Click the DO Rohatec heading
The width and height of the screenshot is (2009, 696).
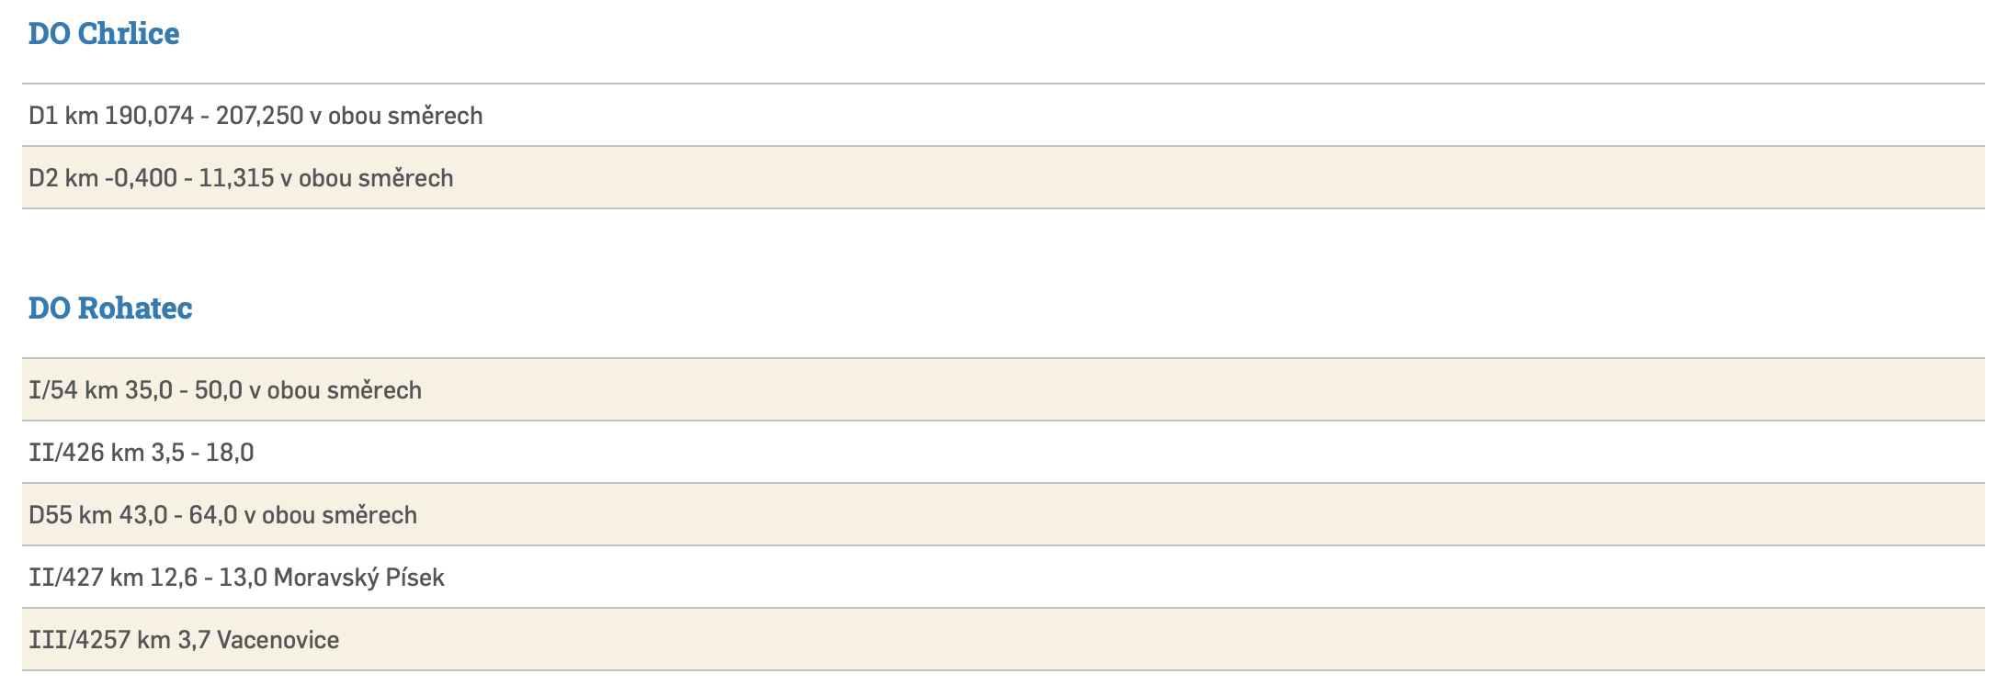pos(110,309)
